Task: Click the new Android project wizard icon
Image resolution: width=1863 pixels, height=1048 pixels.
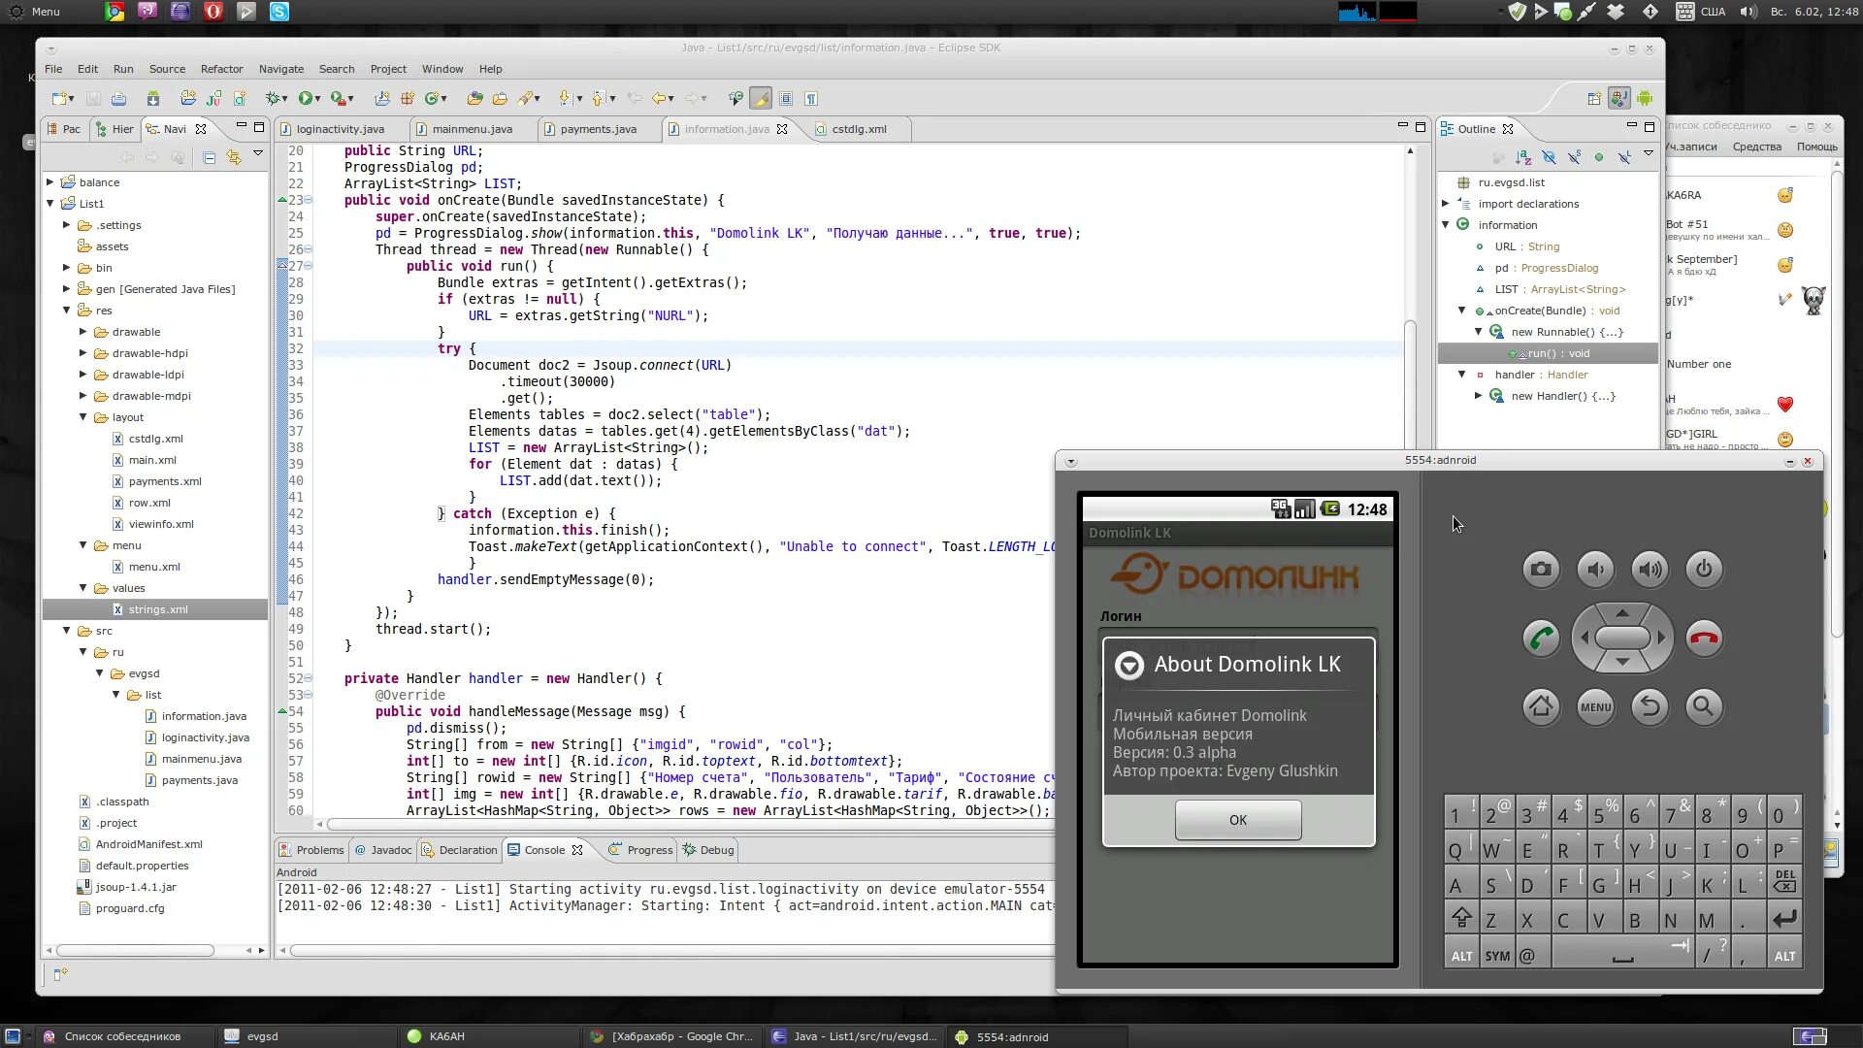Action: point(188,99)
